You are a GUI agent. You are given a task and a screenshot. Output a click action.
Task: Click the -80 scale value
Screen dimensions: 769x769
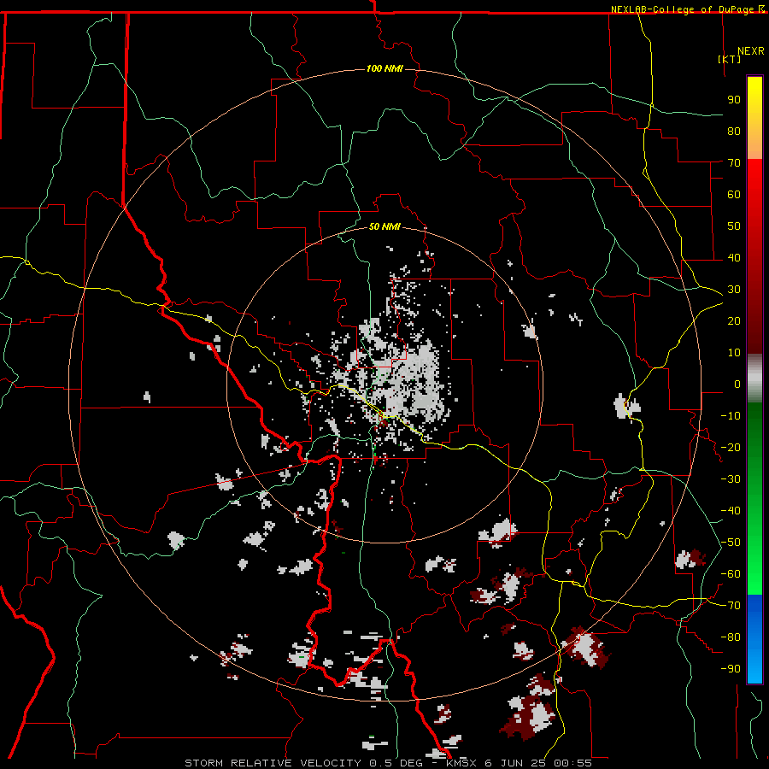731,637
